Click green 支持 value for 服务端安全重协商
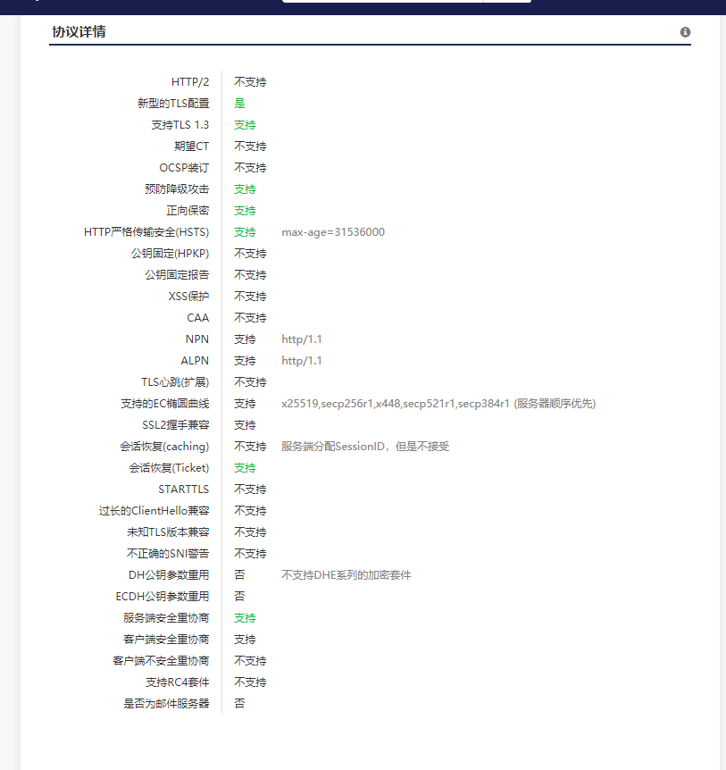 click(x=245, y=618)
